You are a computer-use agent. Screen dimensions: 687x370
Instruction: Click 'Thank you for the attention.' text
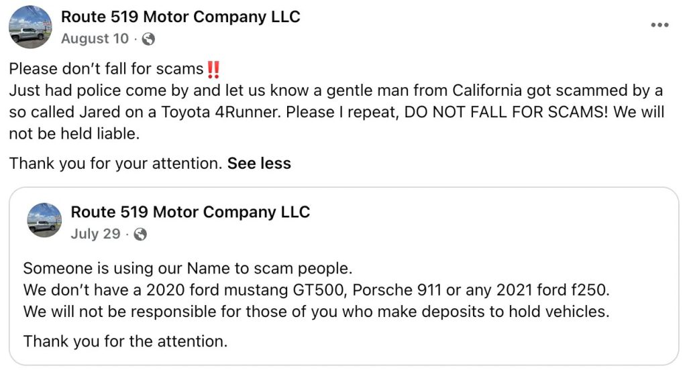click(125, 341)
